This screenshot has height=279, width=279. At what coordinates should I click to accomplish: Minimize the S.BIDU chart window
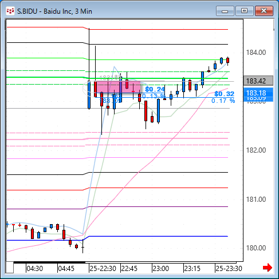pyautogui.click(x=225, y=11)
